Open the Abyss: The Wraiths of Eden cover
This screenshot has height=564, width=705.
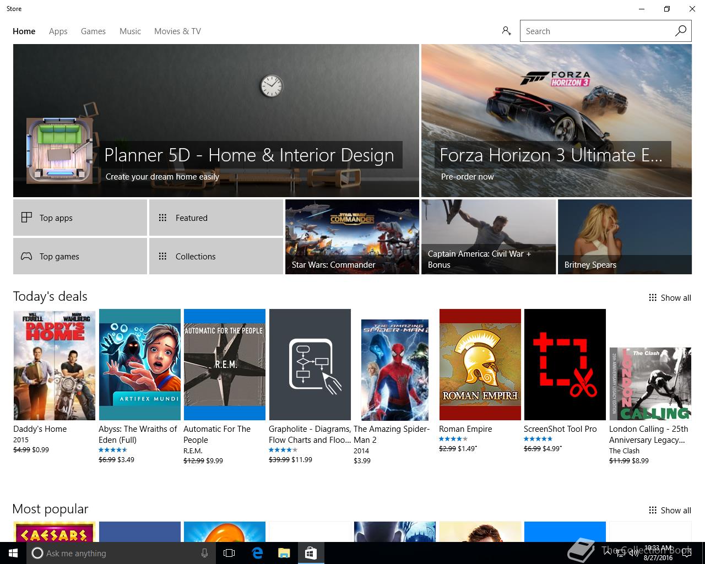click(x=140, y=365)
